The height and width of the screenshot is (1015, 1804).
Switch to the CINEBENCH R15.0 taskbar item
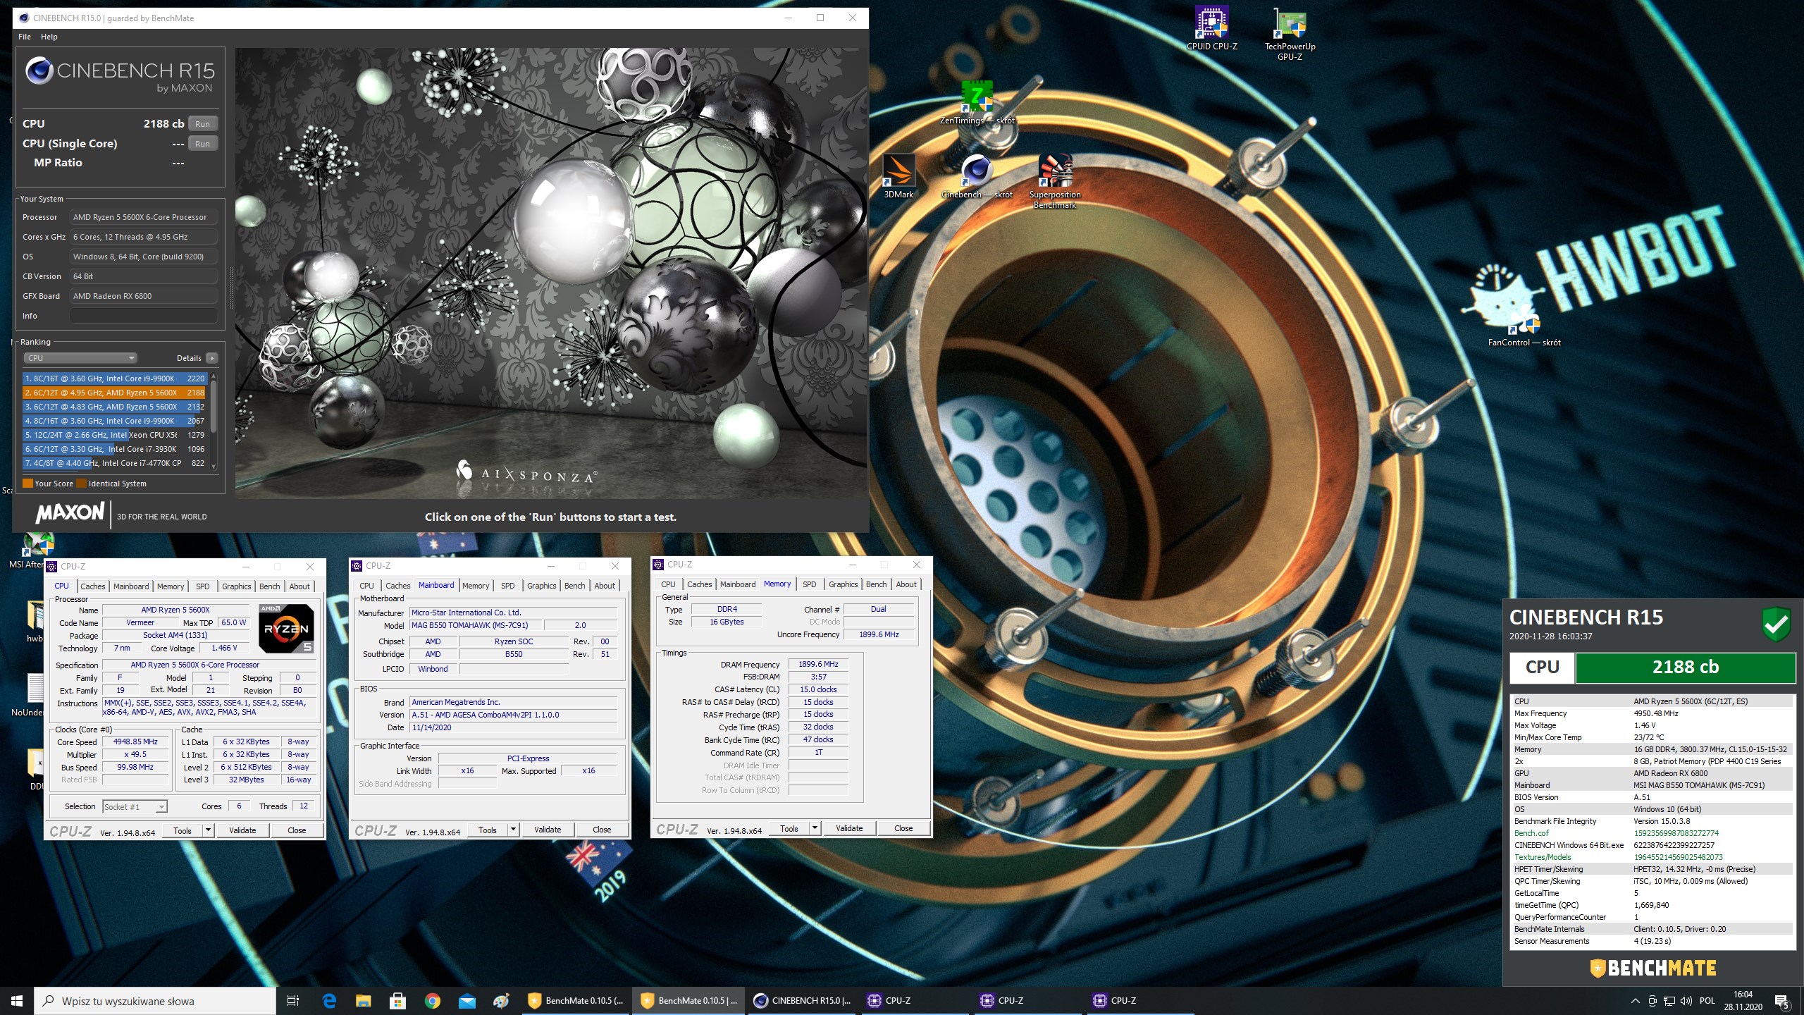tap(802, 1000)
